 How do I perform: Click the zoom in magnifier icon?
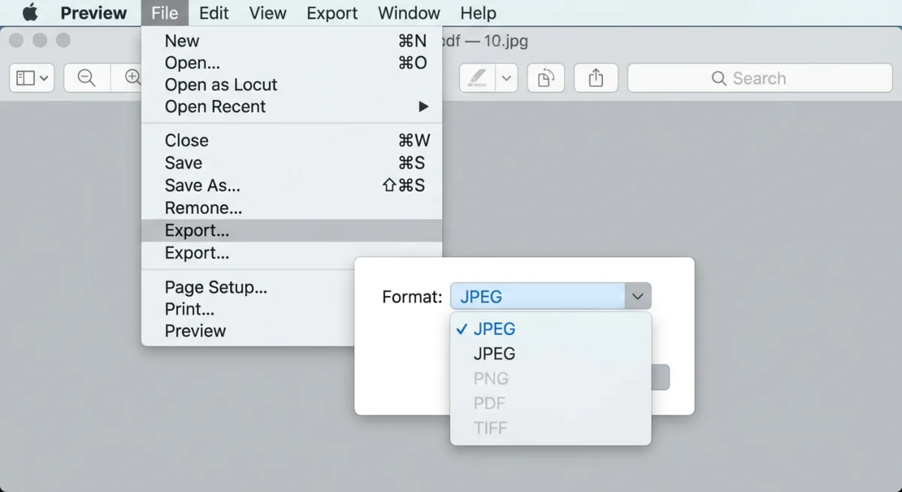(132, 78)
